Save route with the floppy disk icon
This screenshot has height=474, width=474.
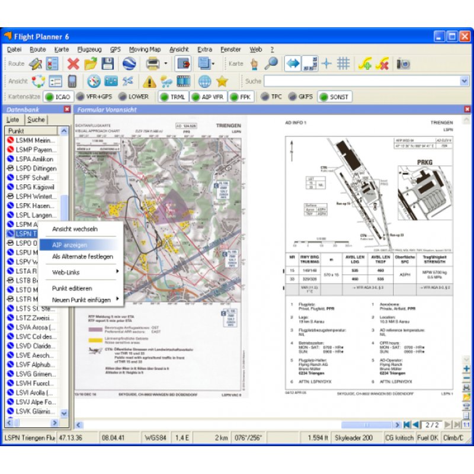pyautogui.click(x=107, y=64)
